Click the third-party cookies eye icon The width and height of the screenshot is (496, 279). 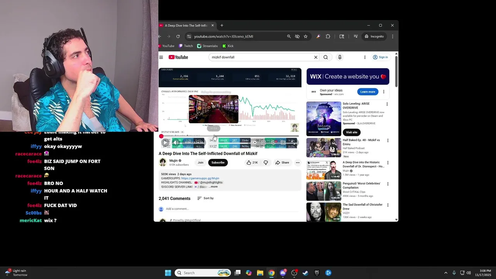tap(297, 36)
